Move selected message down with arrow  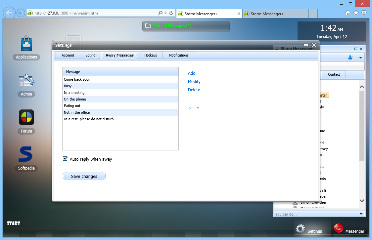pos(198,108)
